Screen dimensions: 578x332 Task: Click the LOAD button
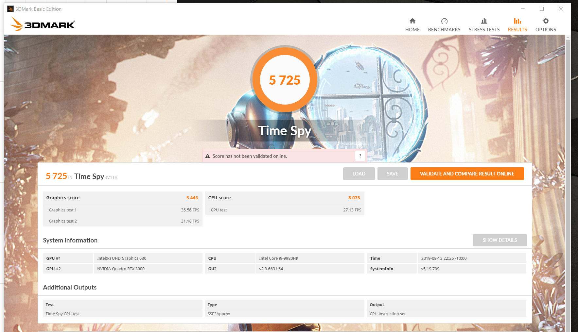[x=359, y=174]
